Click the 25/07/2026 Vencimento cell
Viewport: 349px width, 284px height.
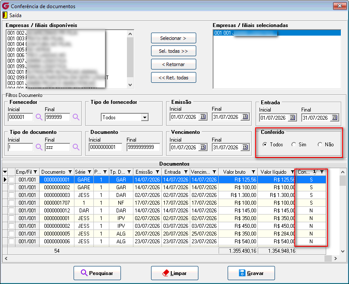point(204,234)
